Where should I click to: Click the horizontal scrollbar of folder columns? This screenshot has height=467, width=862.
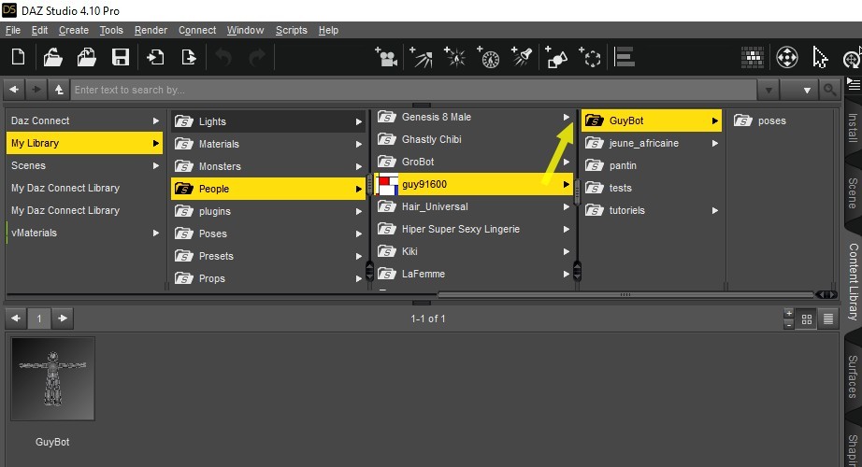tap(625, 295)
